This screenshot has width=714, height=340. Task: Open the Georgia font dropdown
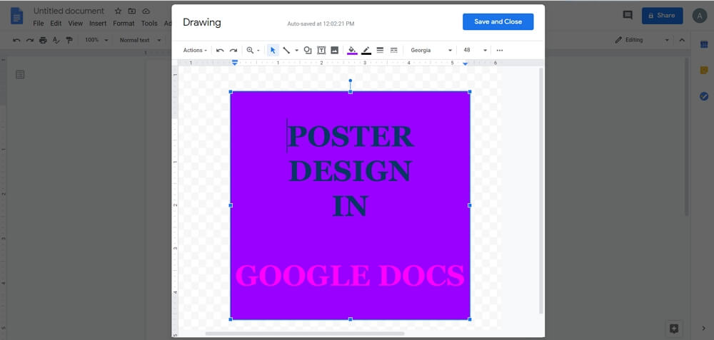click(x=431, y=51)
